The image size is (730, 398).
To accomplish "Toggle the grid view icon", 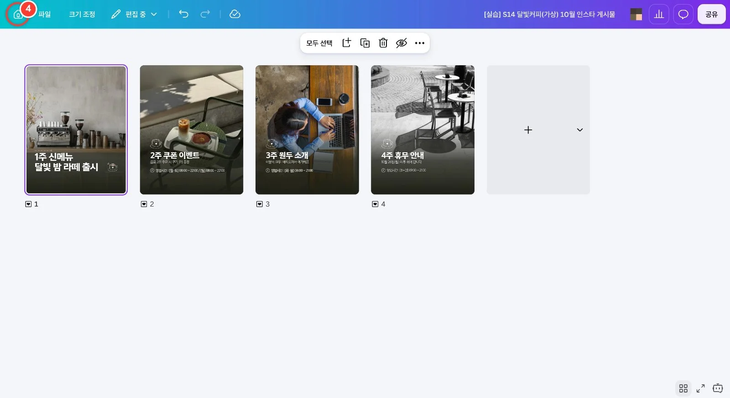I will click(x=683, y=388).
